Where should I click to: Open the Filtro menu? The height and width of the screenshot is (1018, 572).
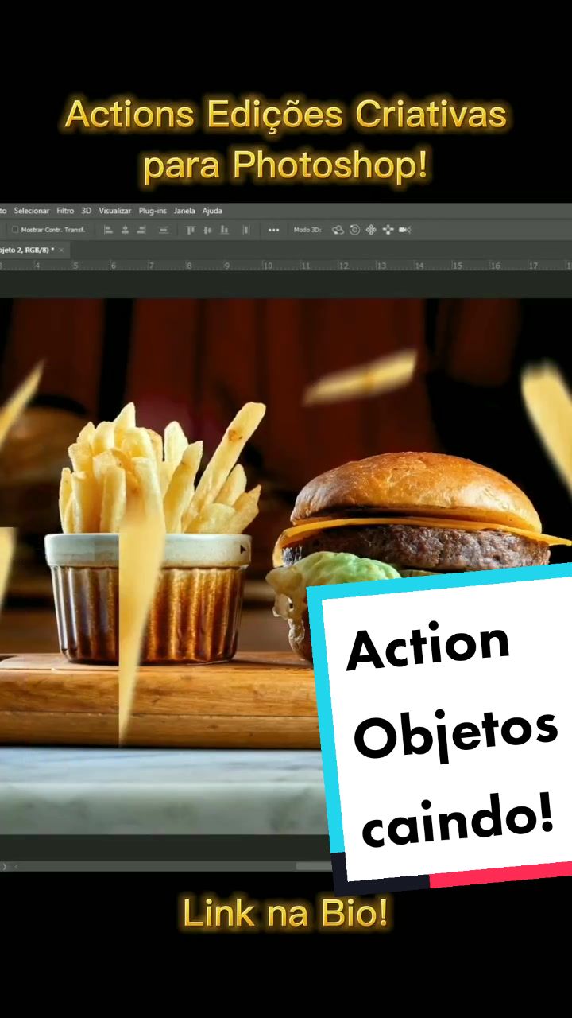click(65, 211)
